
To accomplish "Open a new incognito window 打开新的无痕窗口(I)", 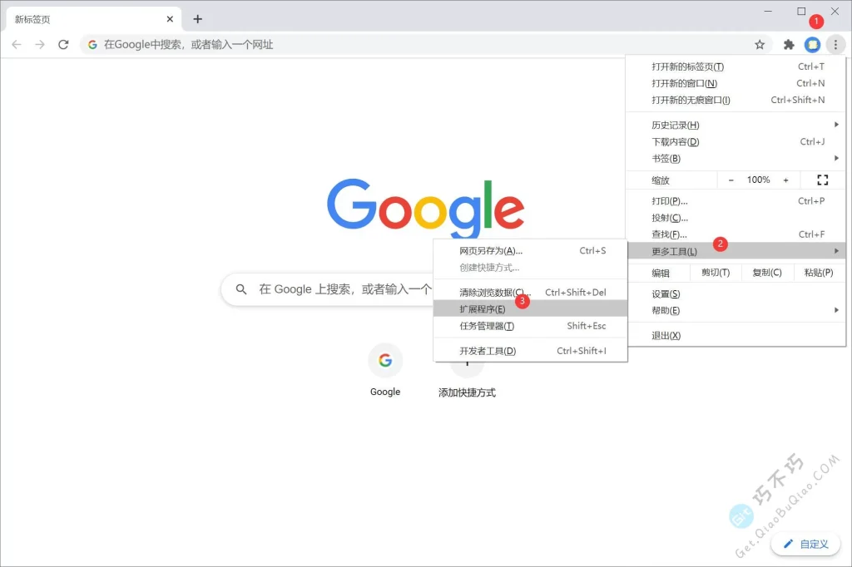I will pyautogui.click(x=736, y=100).
